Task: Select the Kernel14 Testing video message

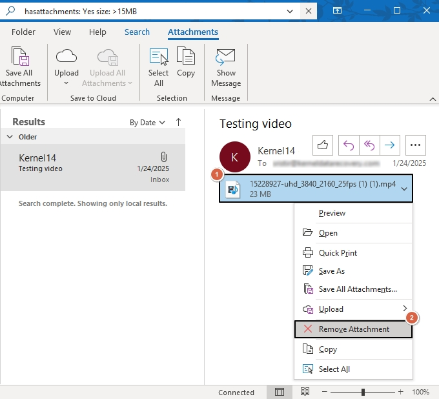Action: click(x=93, y=168)
